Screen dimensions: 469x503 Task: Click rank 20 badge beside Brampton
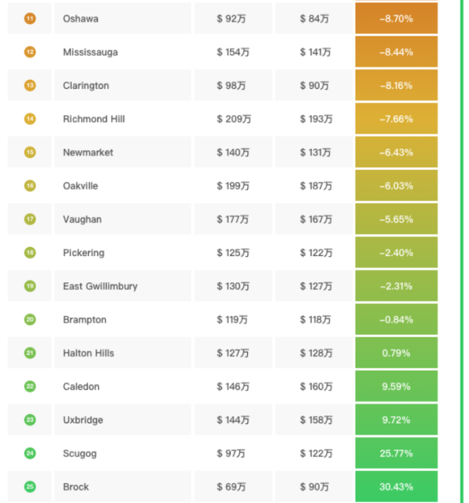(30, 319)
